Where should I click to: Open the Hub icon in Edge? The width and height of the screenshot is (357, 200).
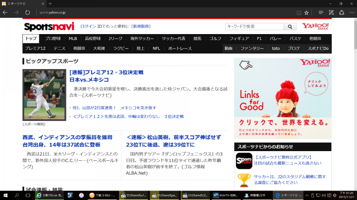(x=321, y=12)
